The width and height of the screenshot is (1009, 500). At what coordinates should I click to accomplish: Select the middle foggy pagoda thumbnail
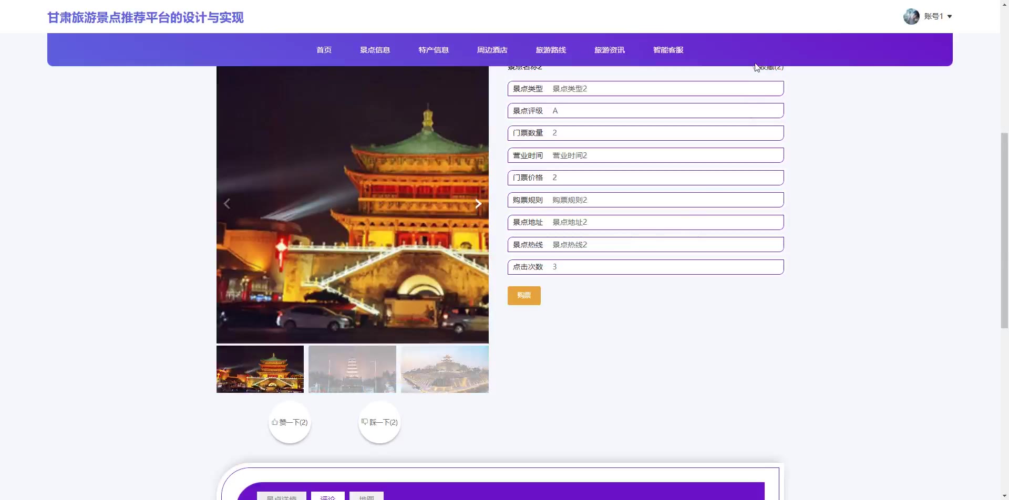point(352,369)
